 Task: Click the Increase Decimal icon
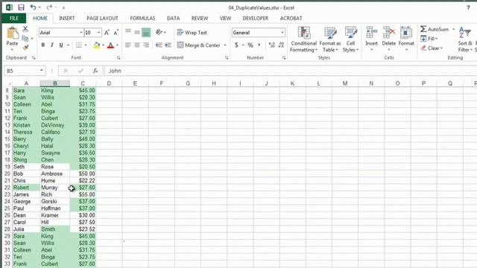point(271,45)
